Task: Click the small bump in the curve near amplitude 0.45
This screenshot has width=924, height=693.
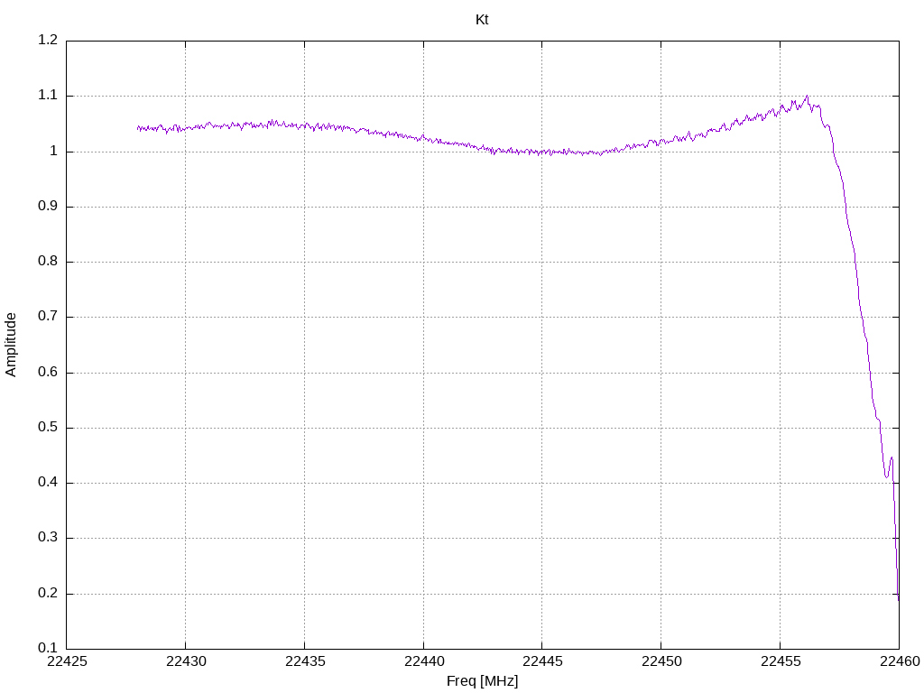Action: (891, 458)
